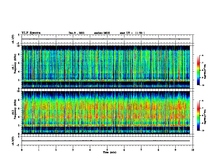Click the time axis tick label "3"
The image size is (217, 168).
coord(73,150)
